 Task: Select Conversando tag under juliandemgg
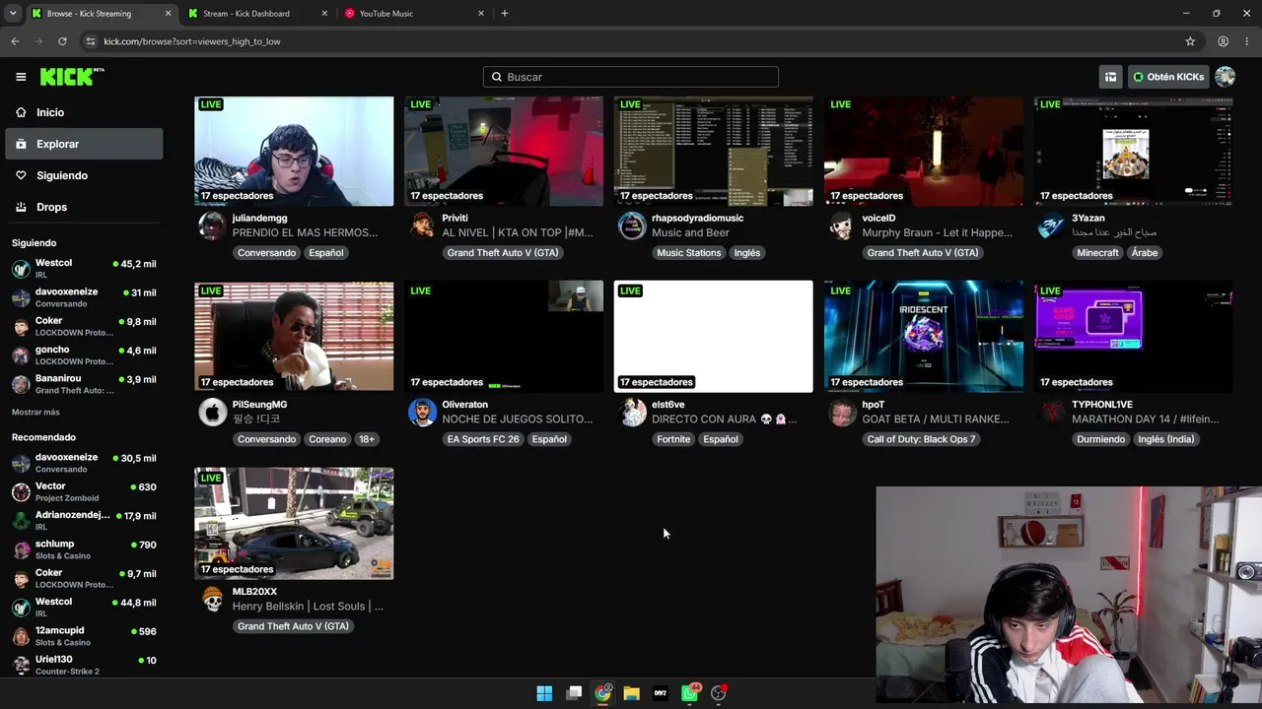(266, 253)
